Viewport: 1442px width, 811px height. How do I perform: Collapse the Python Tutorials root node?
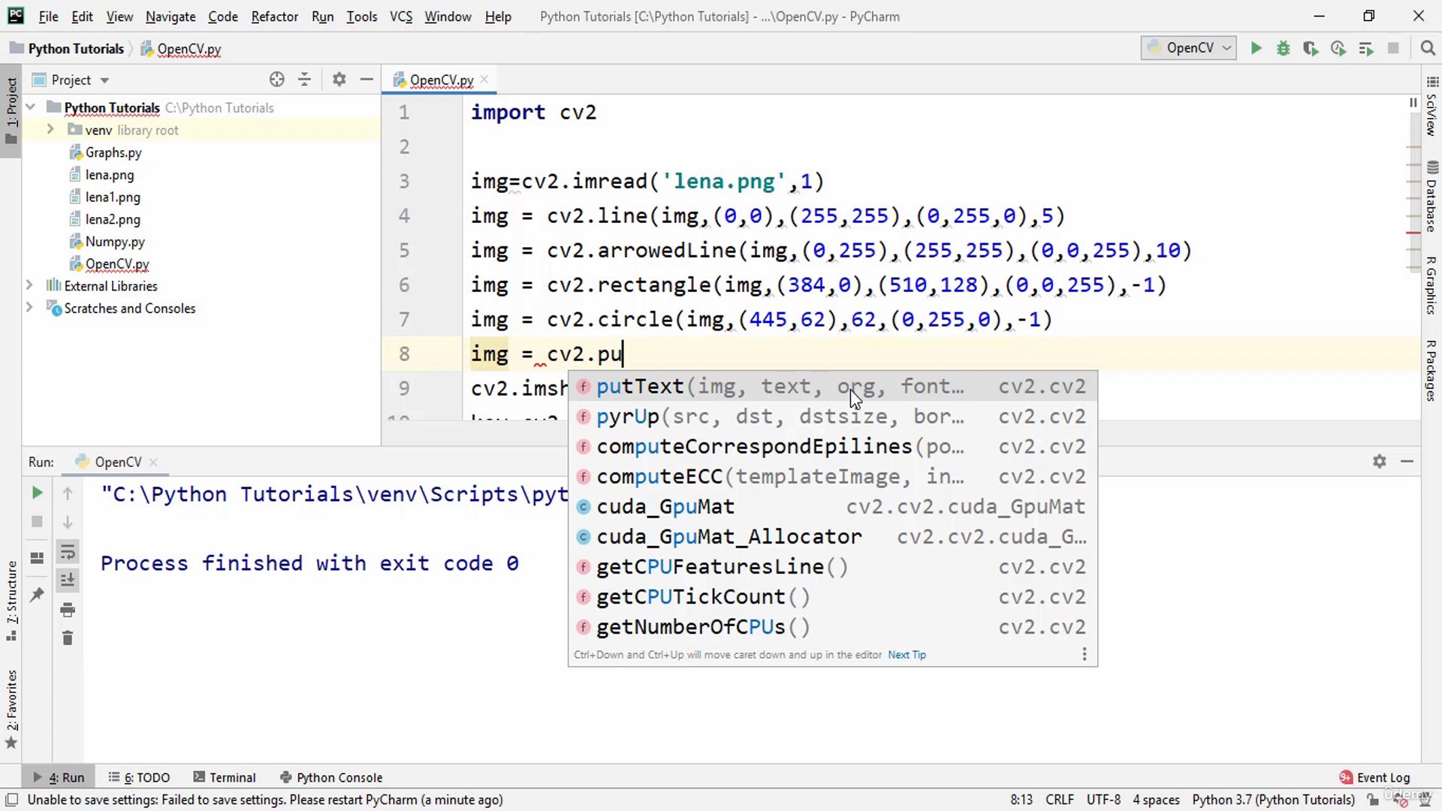click(31, 107)
